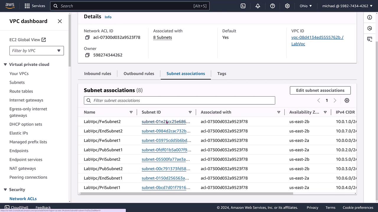Click the help question mark icon
This screenshot has height=212, width=378.
tap(273, 6)
